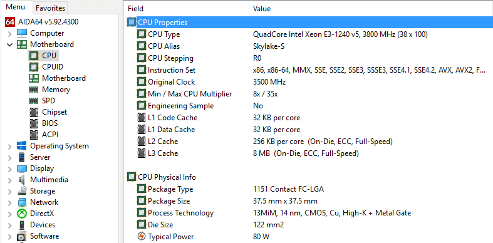Select the Memory tree item

(56, 90)
